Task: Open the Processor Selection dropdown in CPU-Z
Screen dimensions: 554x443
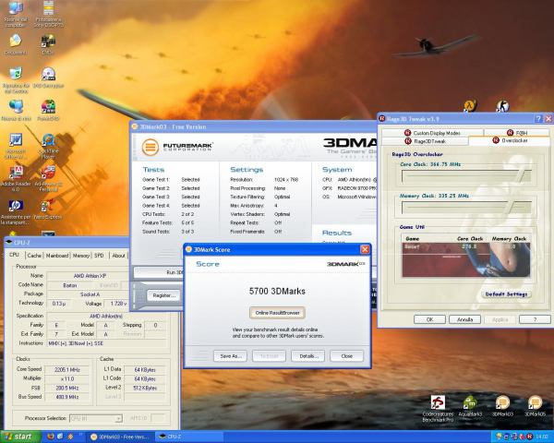Action: pos(96,418)
